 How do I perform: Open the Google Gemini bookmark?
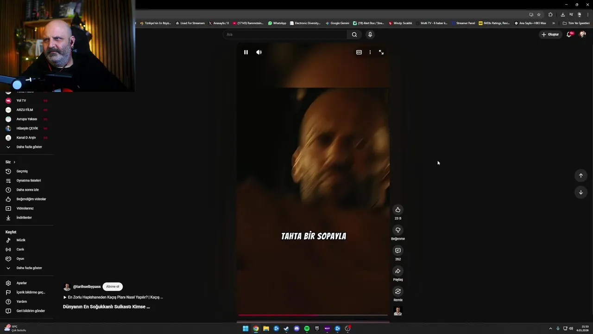click(337, 23)
